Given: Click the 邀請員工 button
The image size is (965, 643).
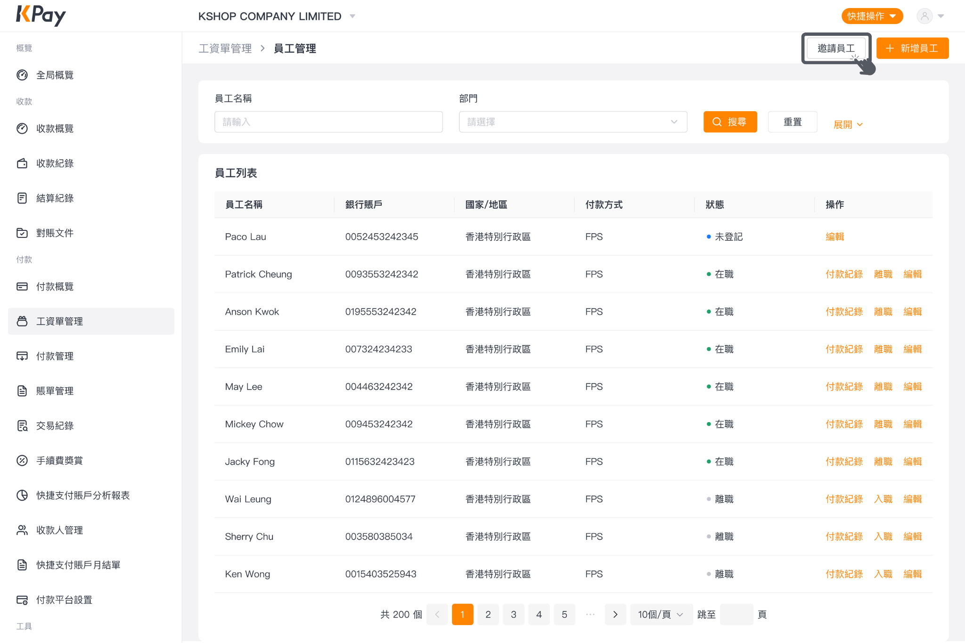Looking at the screenshot, I should coord(836,48).
